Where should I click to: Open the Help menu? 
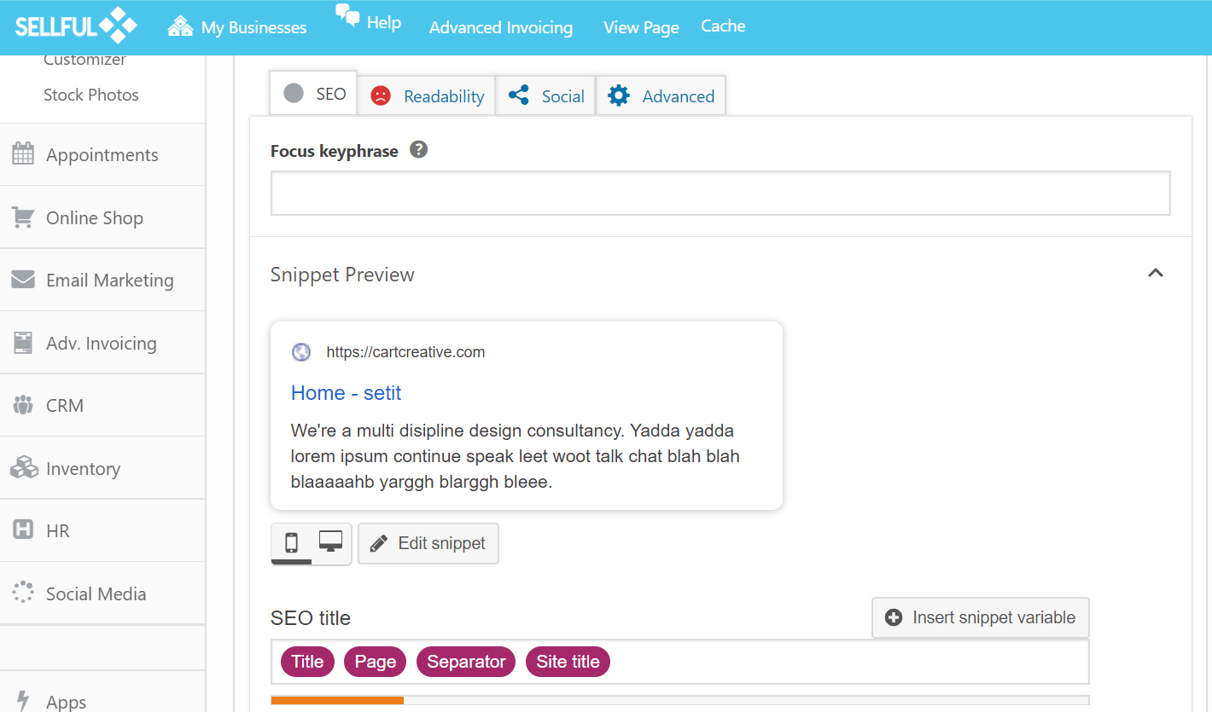click(x=368, y=20)
